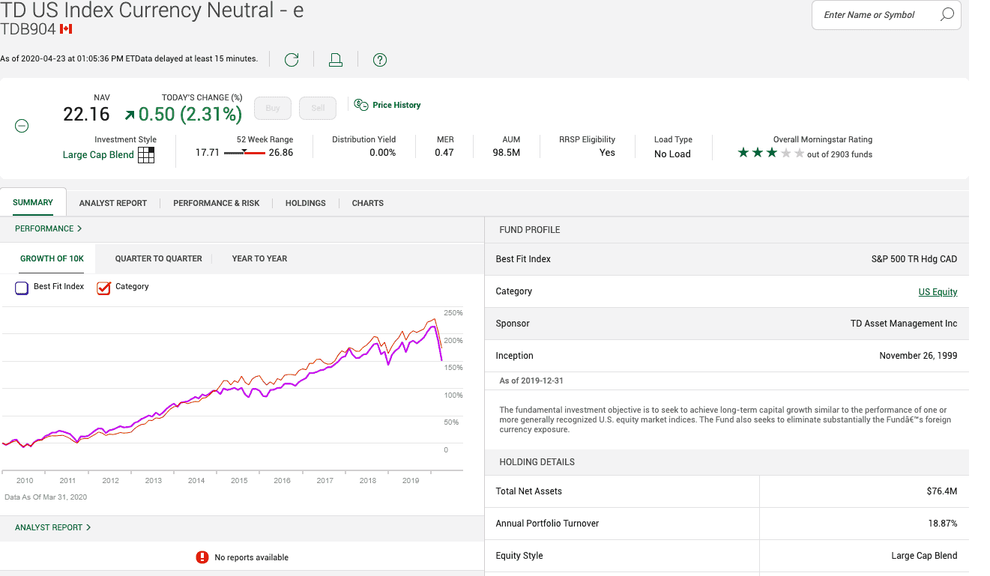
Task: Open the Price History link
Action: click(396, 105)
